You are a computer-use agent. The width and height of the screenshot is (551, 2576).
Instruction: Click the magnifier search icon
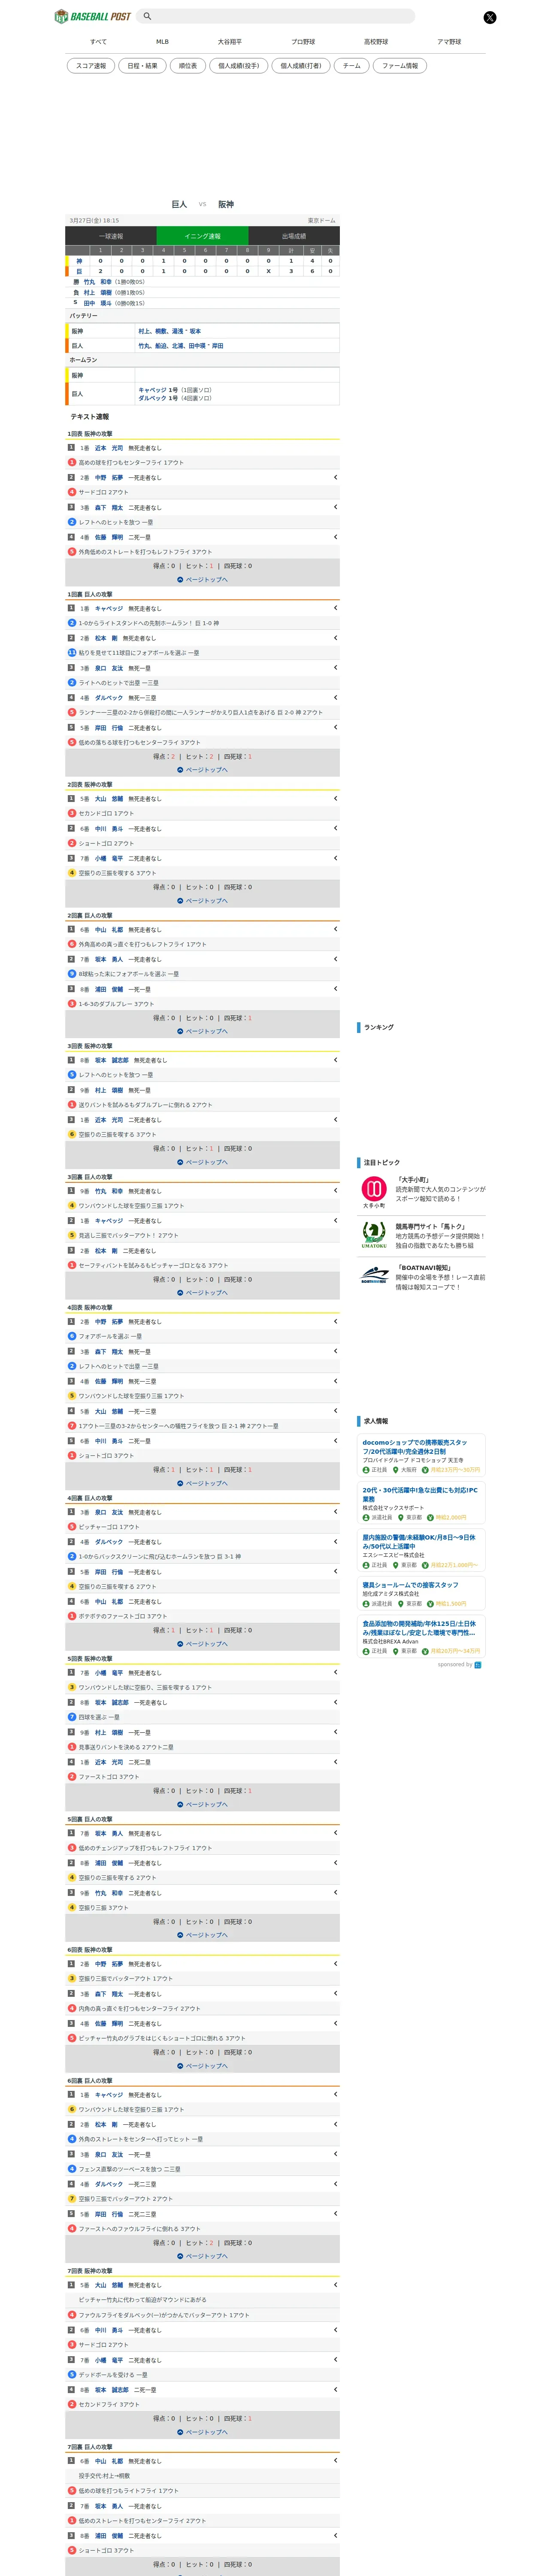point(147,16)
